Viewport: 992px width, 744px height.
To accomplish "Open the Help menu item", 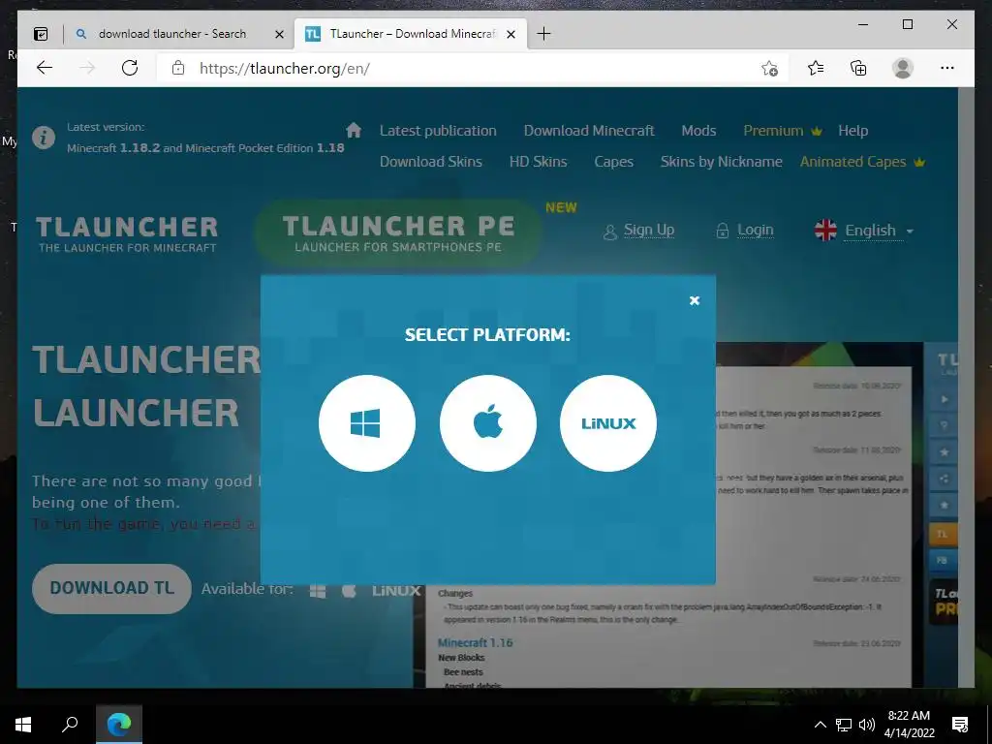I will coord(852,131).
